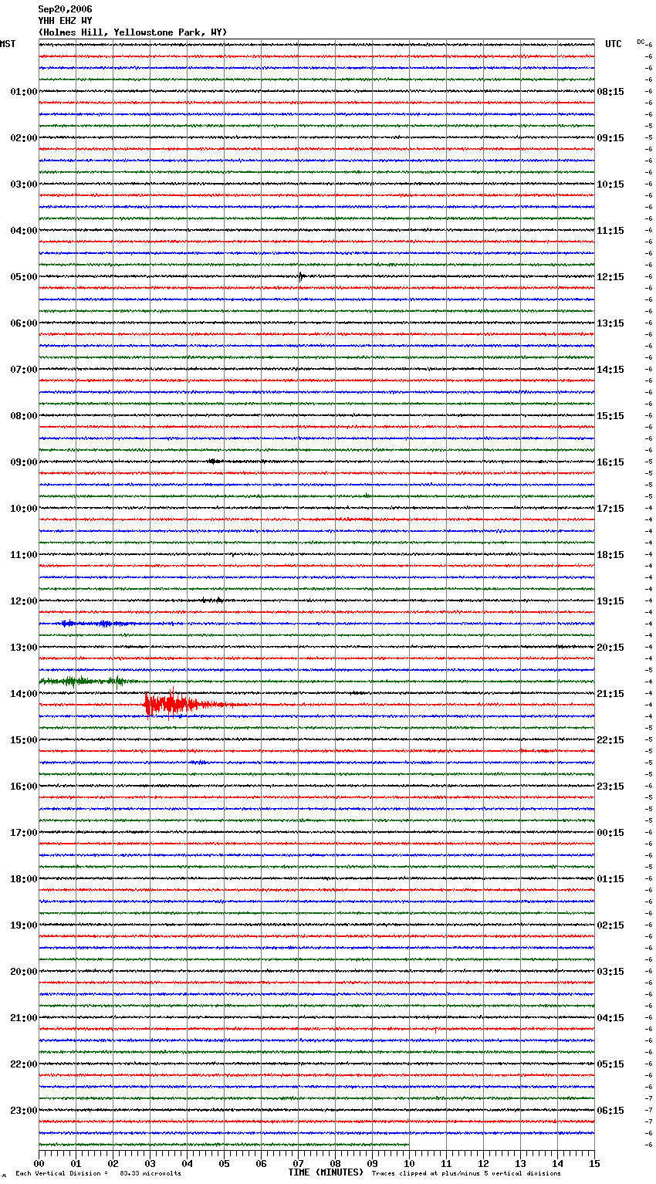
Task: Click minute '13' on the bottom time axis
Action: click(x=520, y=1163)
